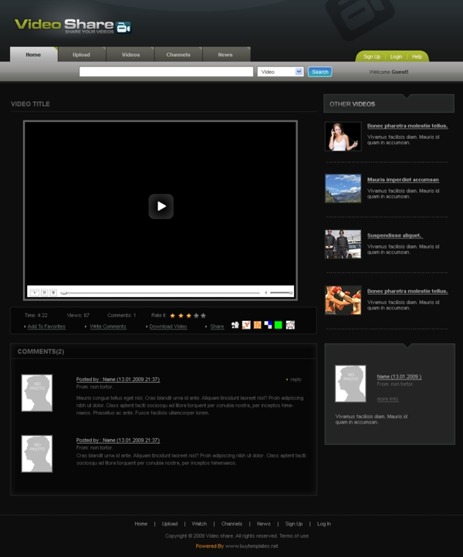Click the footer Home link
The height and width of the screenshot is (557, 463).
(x=140, y=524)
